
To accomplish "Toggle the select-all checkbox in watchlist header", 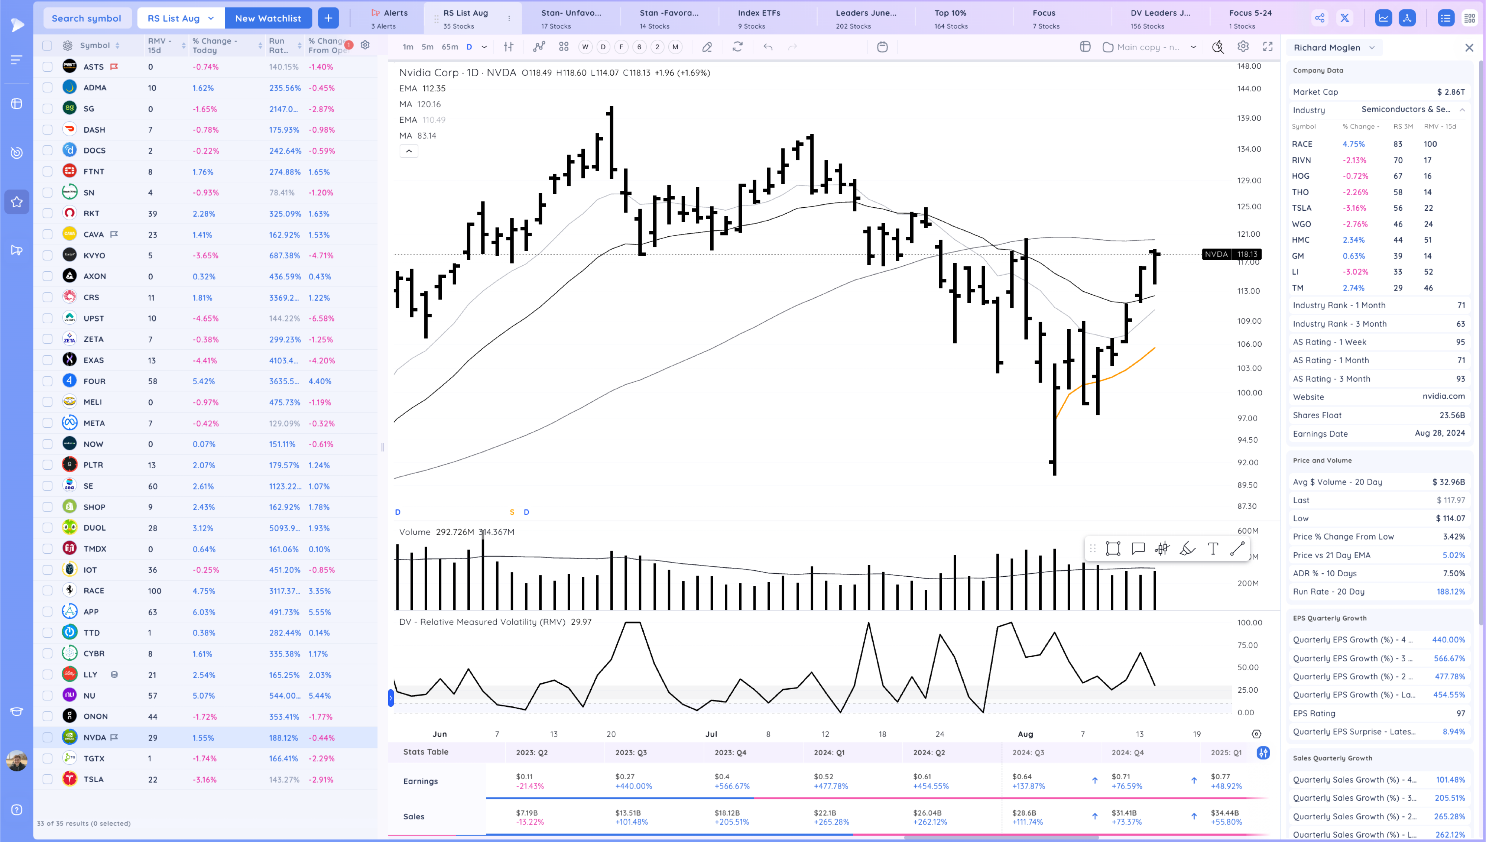I will [x=48, y=45].
